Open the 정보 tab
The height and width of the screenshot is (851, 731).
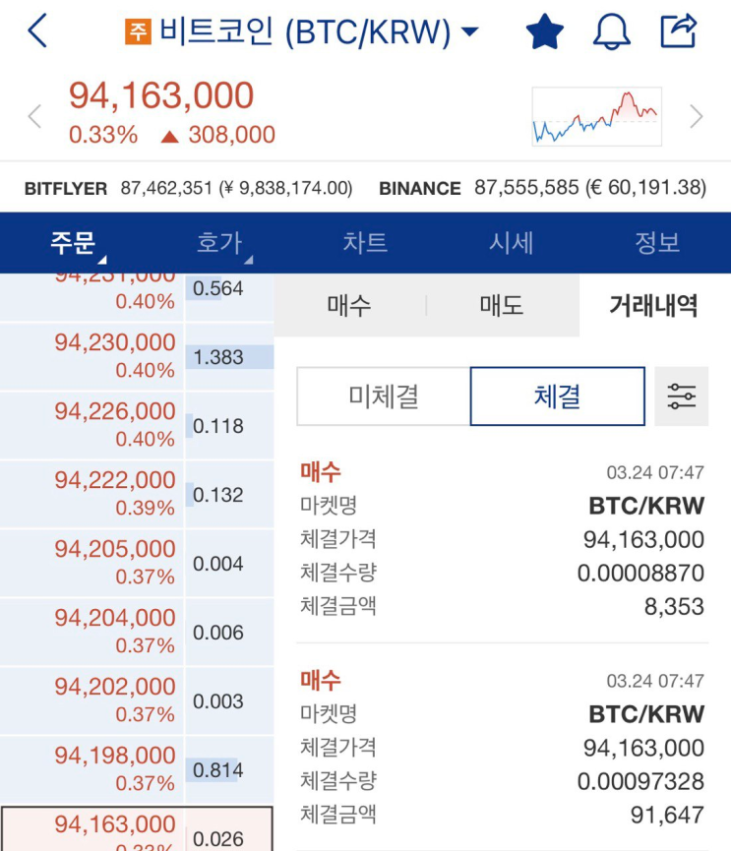pos(657,243)
